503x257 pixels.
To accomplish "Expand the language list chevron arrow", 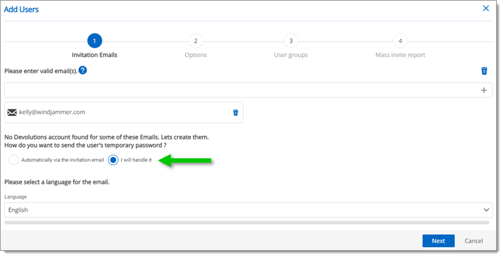I will click(x=486, y=210).
